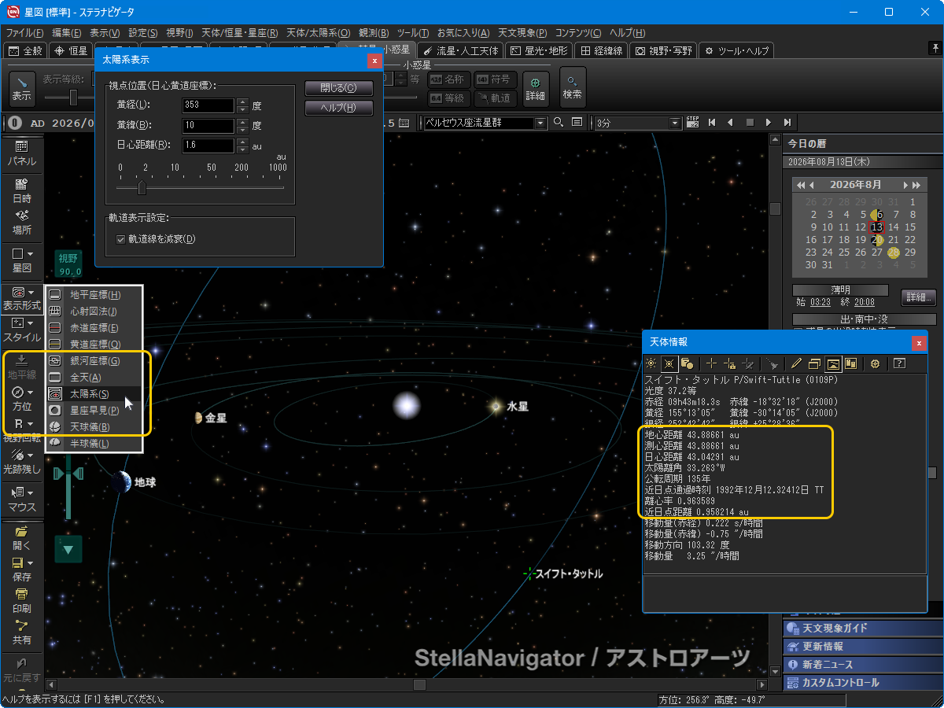Expand the 更新情報 panel
The image size is (944, 708).
863,647
